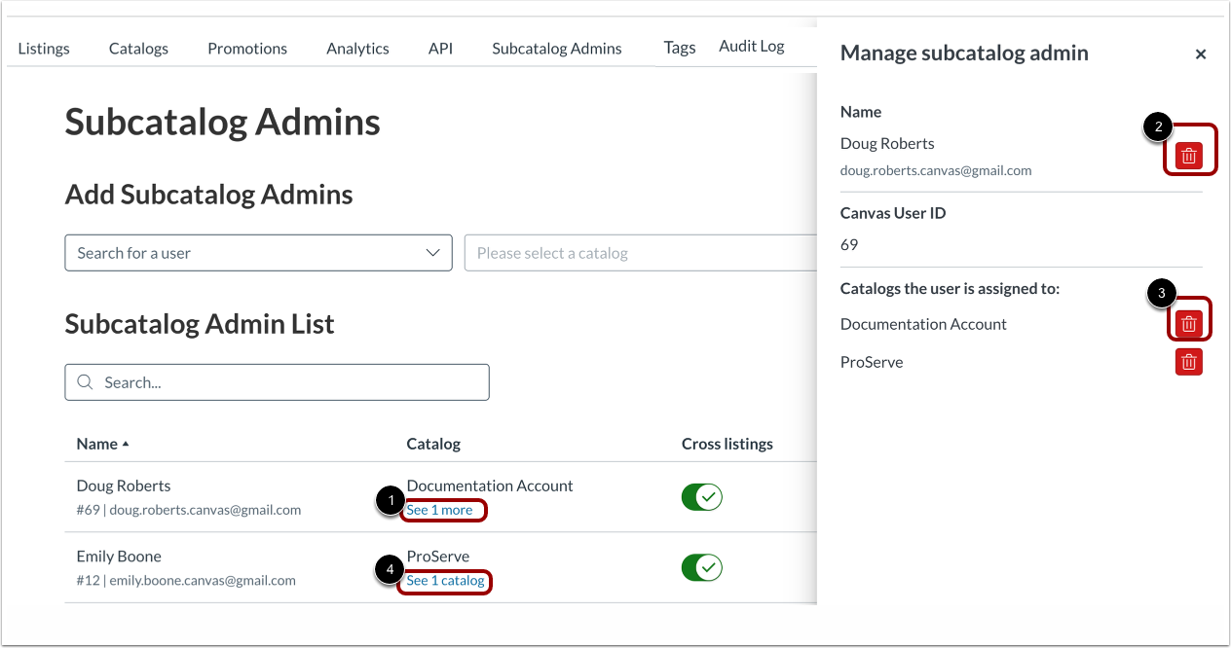Switch to the Catalogs tab

point(138,47)
